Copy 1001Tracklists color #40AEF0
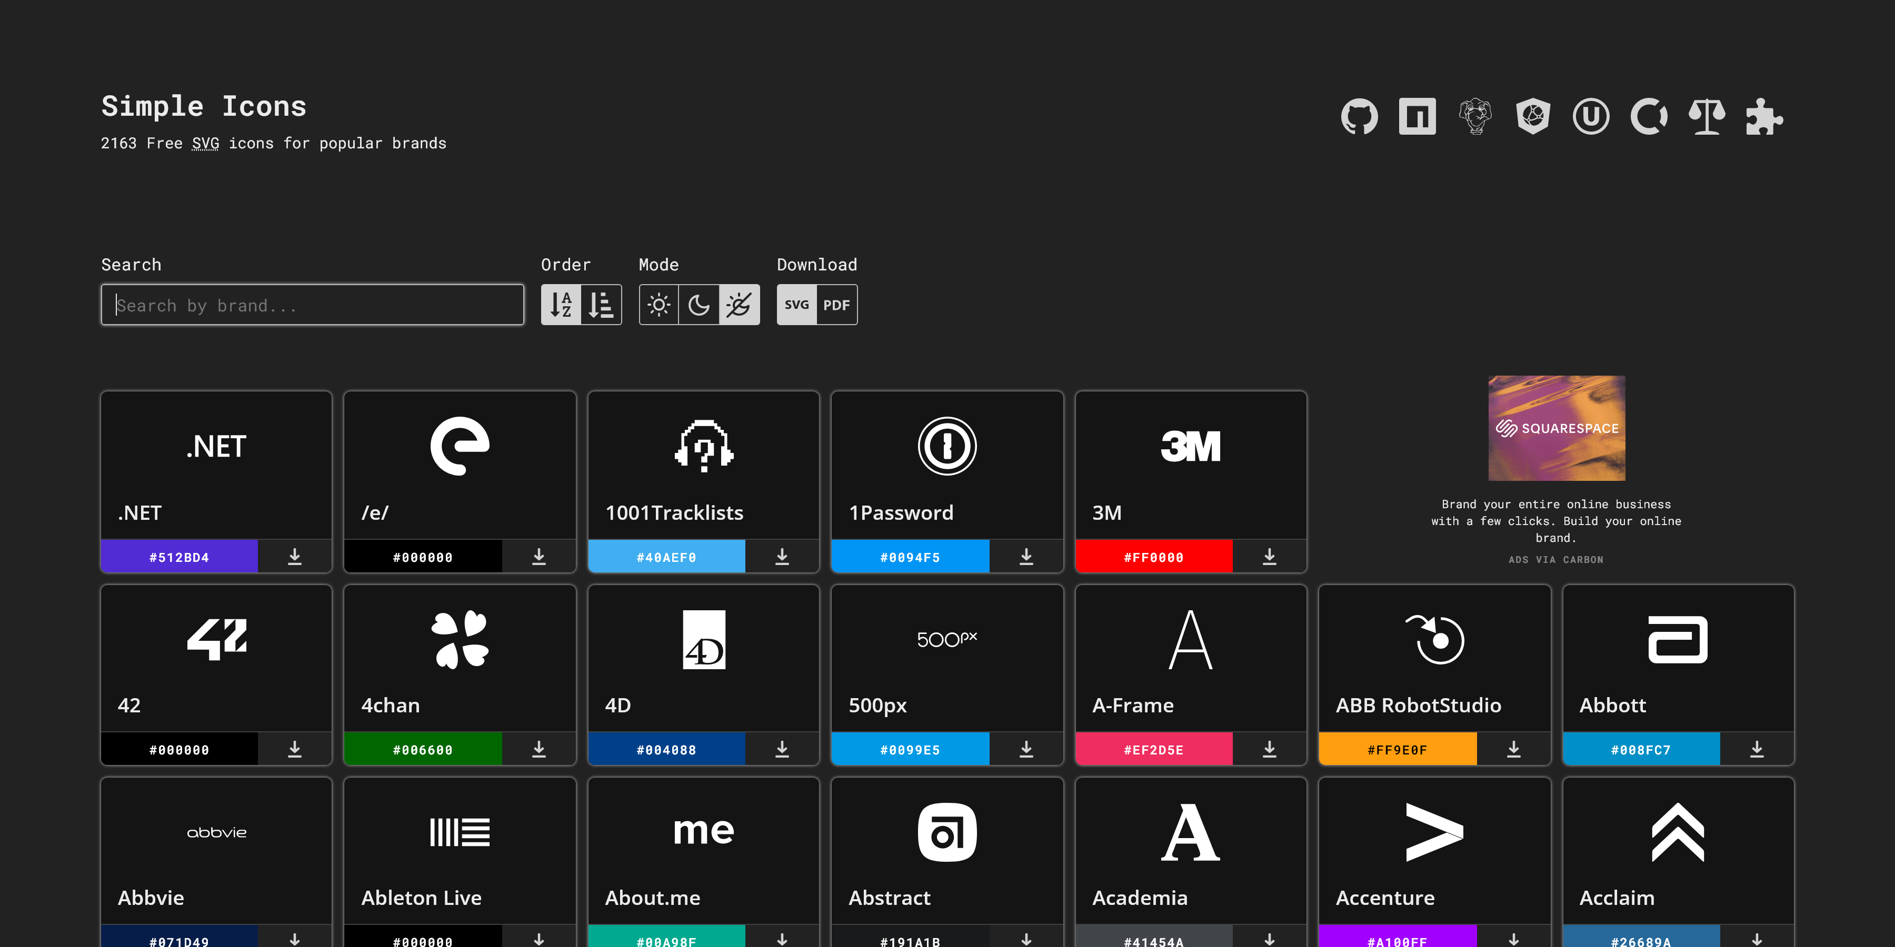This screenshot has width=1895, height=947. pos(666,557)
